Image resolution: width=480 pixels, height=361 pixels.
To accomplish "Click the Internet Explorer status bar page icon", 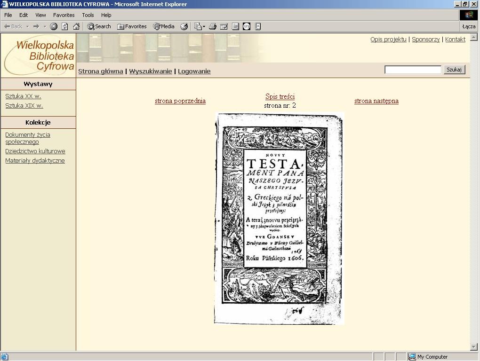I will [x=5, y=357].
